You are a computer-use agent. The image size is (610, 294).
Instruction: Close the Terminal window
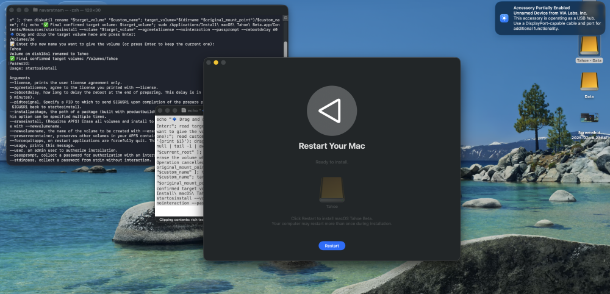(11, 10)
